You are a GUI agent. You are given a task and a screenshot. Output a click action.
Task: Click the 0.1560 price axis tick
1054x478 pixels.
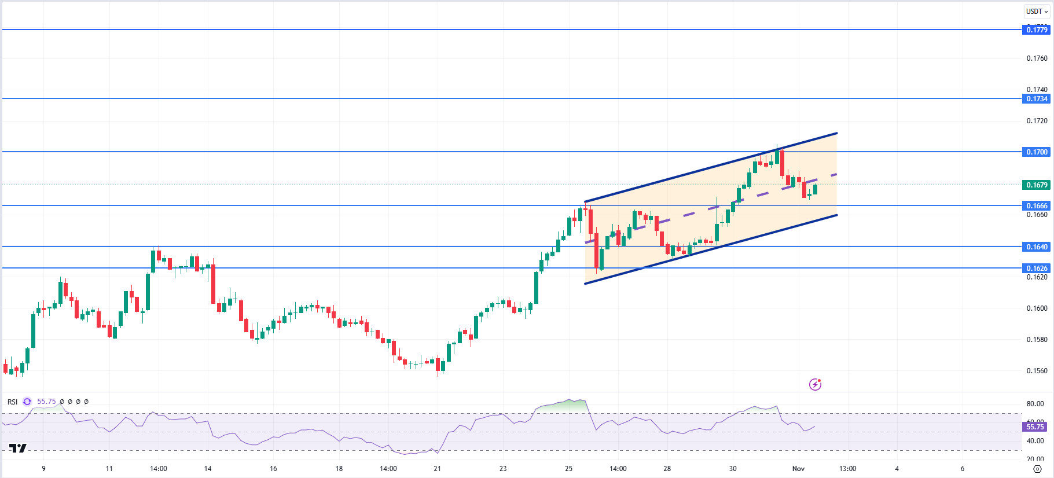[1037, 371]
